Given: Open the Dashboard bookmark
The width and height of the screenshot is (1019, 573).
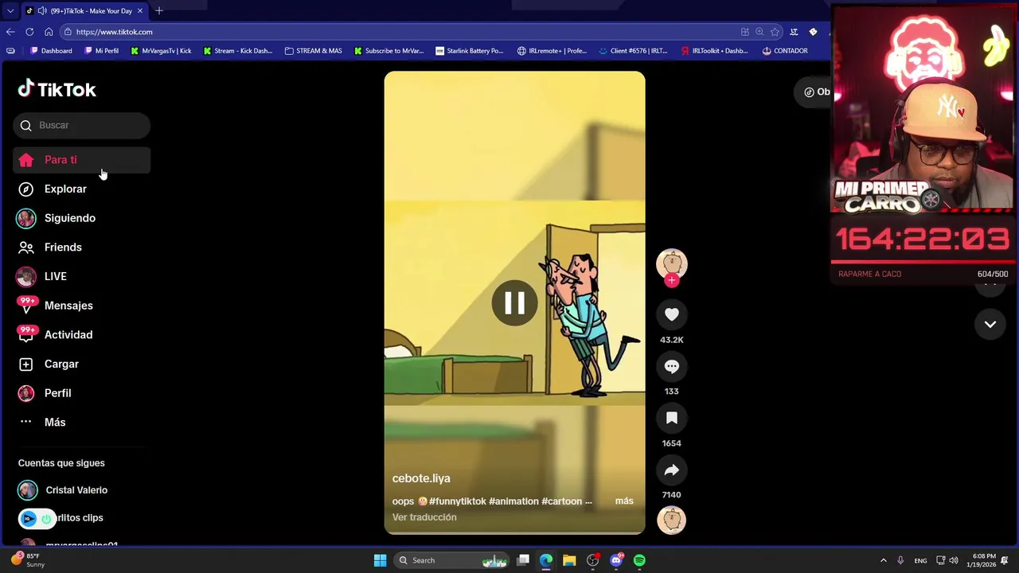Looking at the screenshot, I should (x=50, y=51).
